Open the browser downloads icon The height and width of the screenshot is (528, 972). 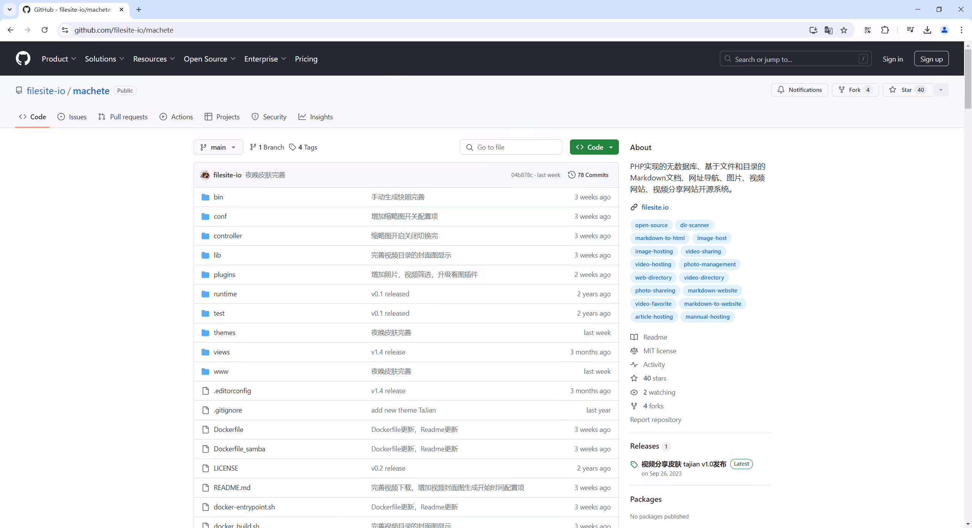927,30
